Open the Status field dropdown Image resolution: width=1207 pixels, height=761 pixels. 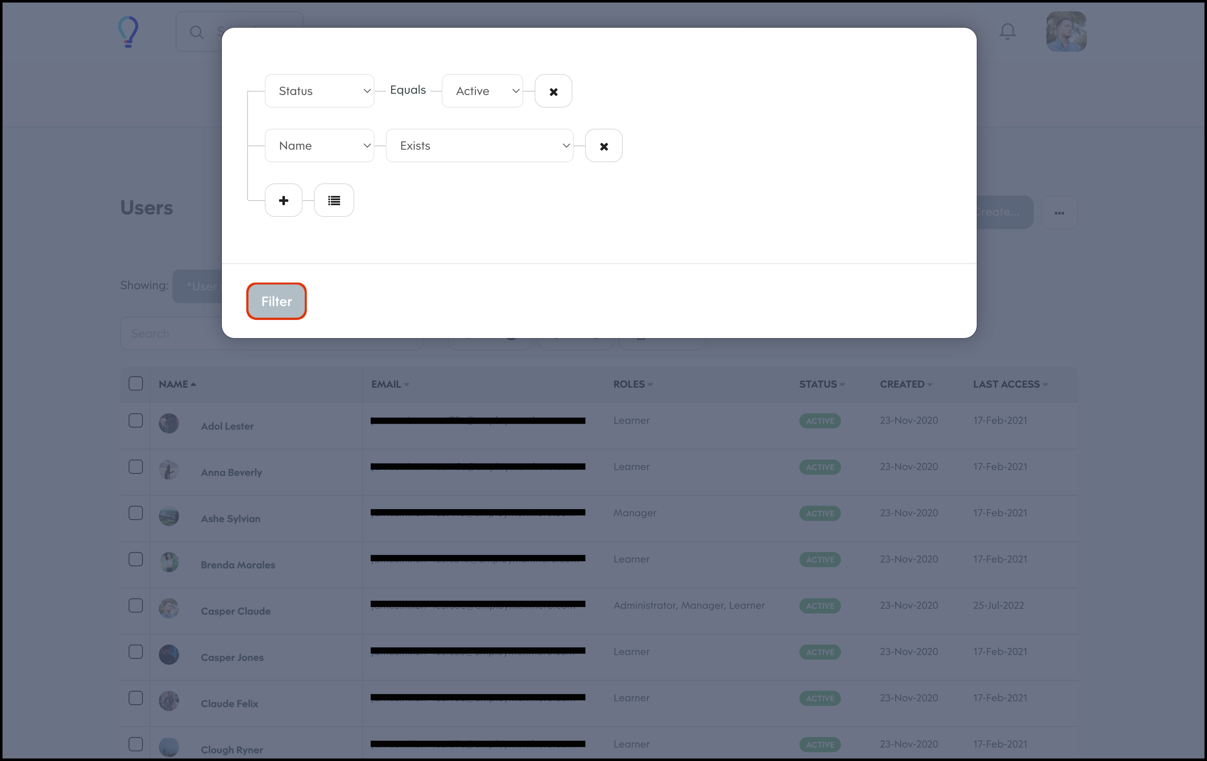coord(319,91)
